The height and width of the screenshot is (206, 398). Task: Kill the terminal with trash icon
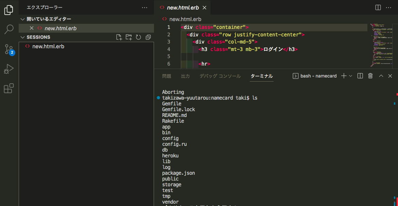[370, 76]
